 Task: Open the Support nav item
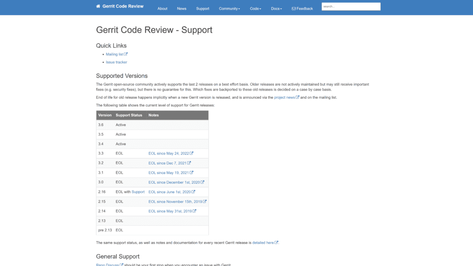[202, 9]
